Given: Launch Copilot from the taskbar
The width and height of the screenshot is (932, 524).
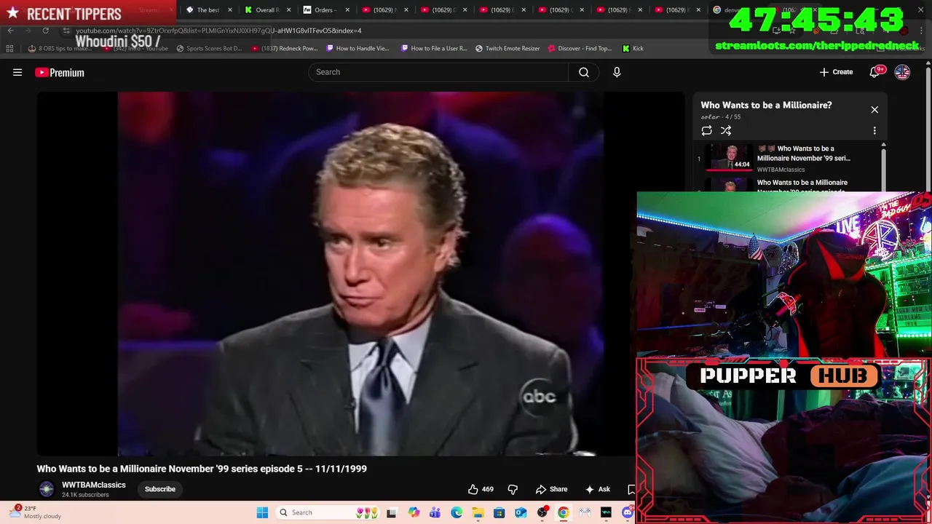Looking at the screenshot, I should (x=414, y=512).
